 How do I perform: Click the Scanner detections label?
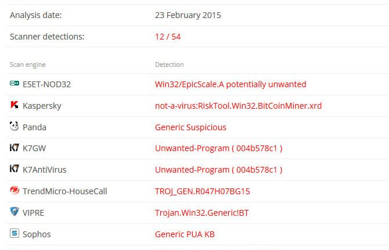point(47,37)
